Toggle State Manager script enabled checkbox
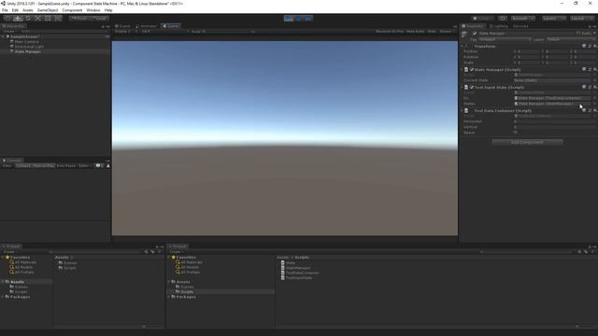The width and height of the screenshot is (598, 336). pos(472,70)
